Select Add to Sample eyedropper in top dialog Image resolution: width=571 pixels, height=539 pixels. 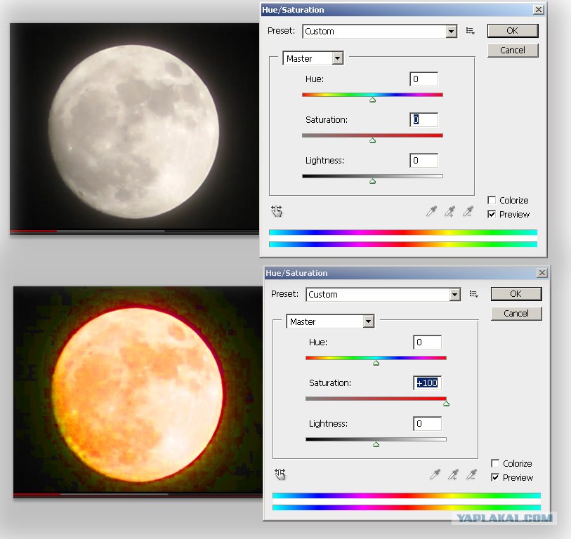(x=450, y=211)
